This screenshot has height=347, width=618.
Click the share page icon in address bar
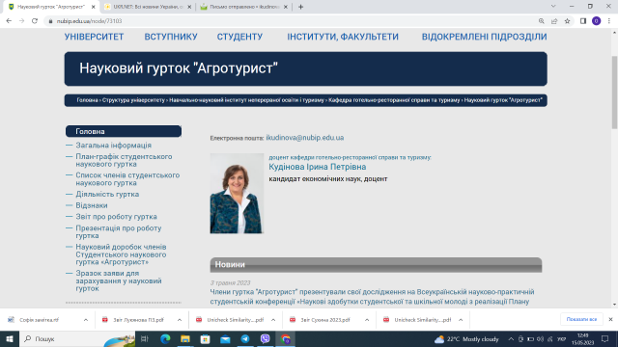point(554,21)
